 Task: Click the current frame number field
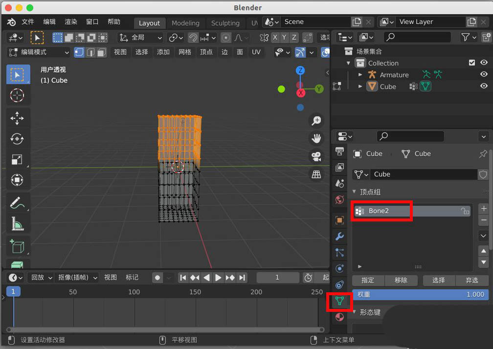[277, 277]
